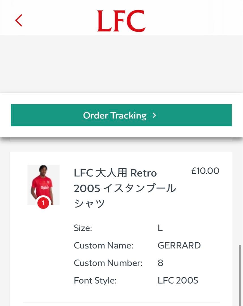Click the Custom Name GERRARD
Image resolution: width=243 pixels, height=306 pixels.
coord(179,245)
